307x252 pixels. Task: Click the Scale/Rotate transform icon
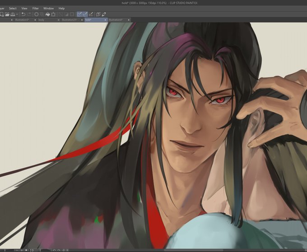coord(53,14)
